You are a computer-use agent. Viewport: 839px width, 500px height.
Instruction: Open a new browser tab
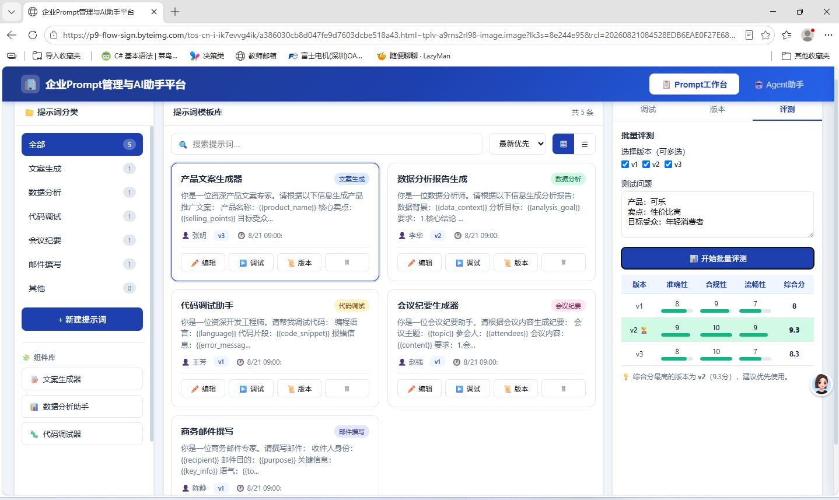point(175,12)
